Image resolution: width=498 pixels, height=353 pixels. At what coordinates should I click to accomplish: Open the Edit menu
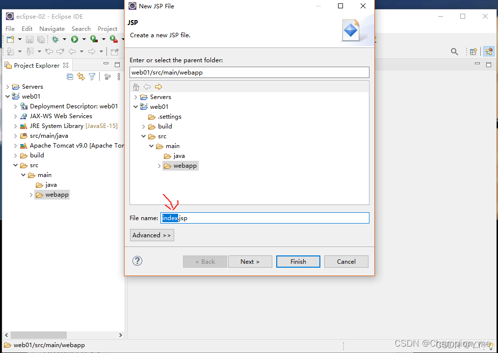27,28
